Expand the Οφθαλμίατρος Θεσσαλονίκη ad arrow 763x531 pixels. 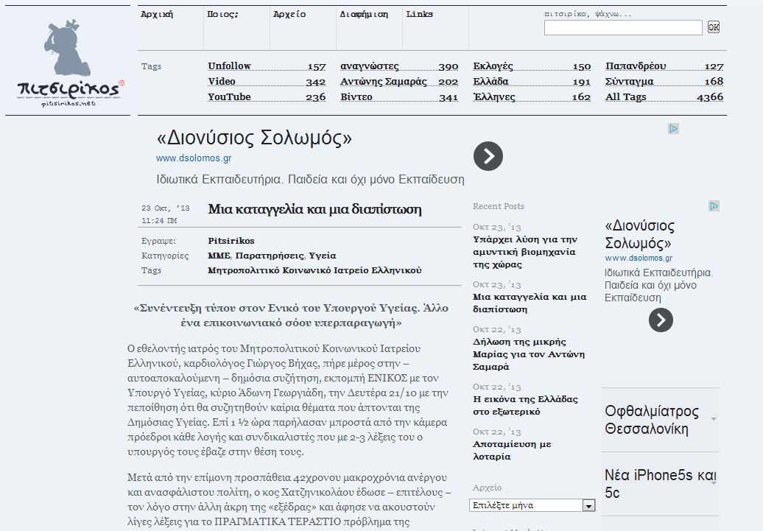[714, 419]
